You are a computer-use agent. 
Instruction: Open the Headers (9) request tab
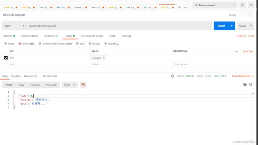[51, 36]
